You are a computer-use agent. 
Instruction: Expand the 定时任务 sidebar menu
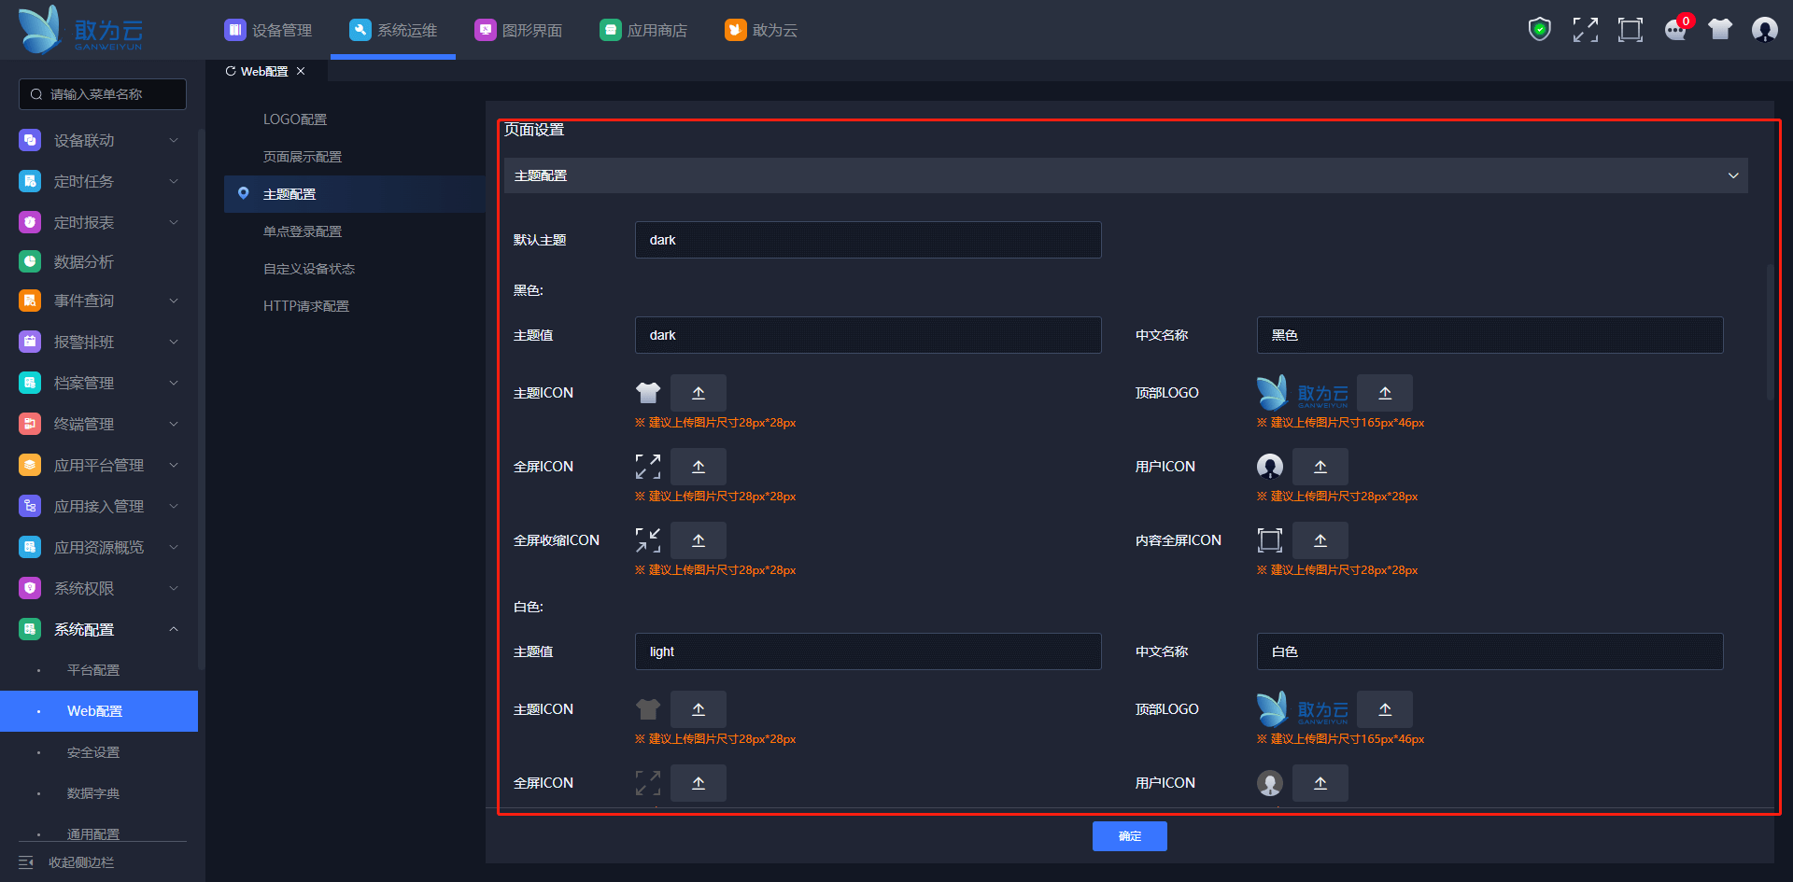click(99, 181)
